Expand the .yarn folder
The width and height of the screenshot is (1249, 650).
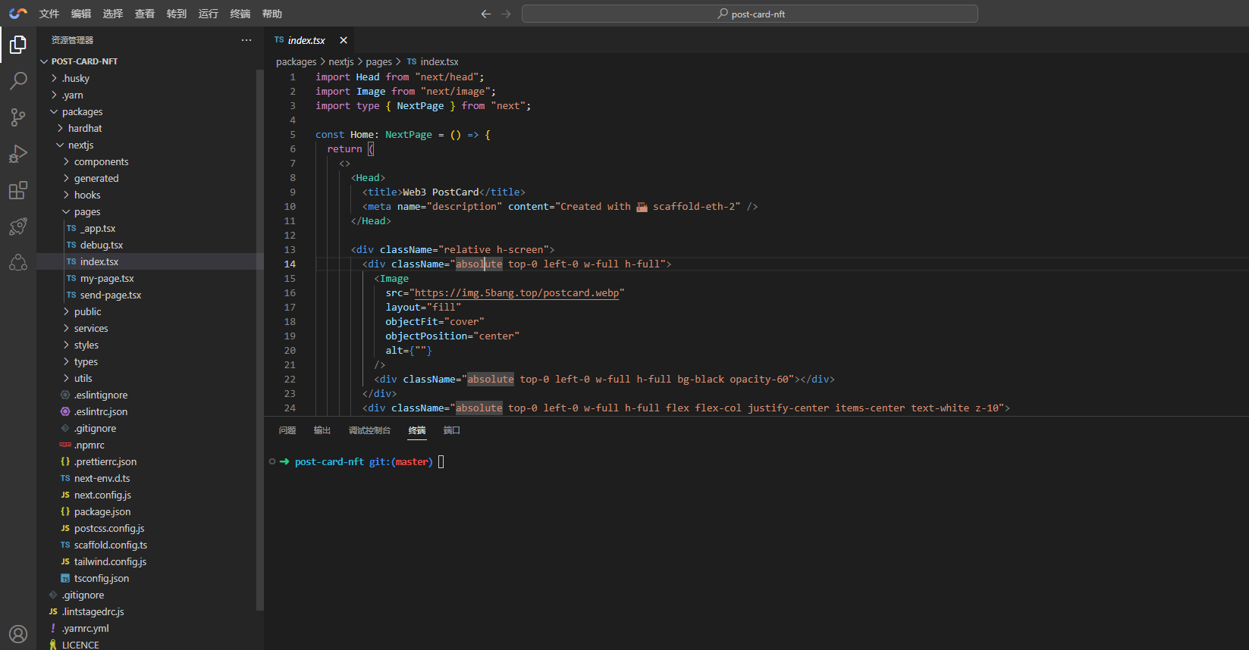[150, 95]
